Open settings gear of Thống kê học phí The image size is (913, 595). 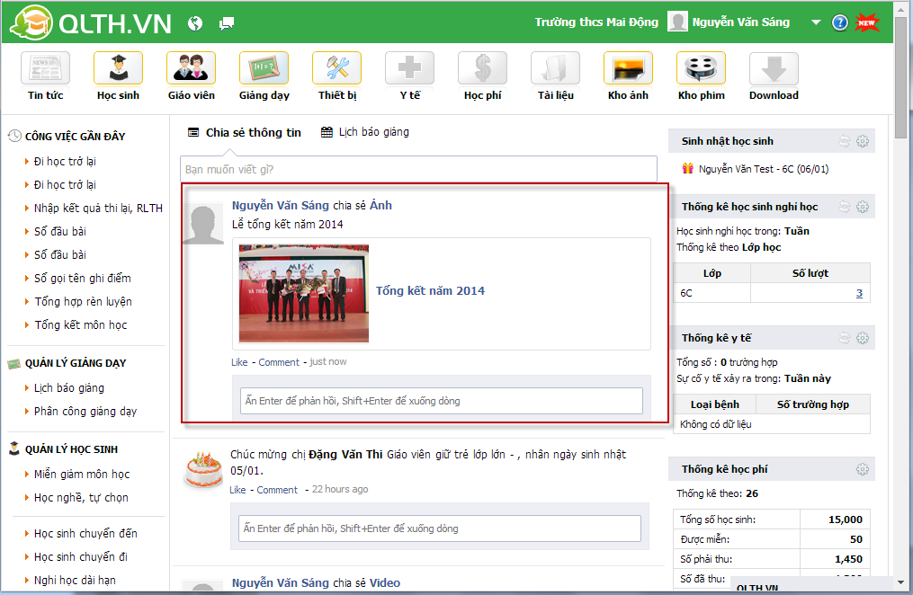click(x=863, y=469)
